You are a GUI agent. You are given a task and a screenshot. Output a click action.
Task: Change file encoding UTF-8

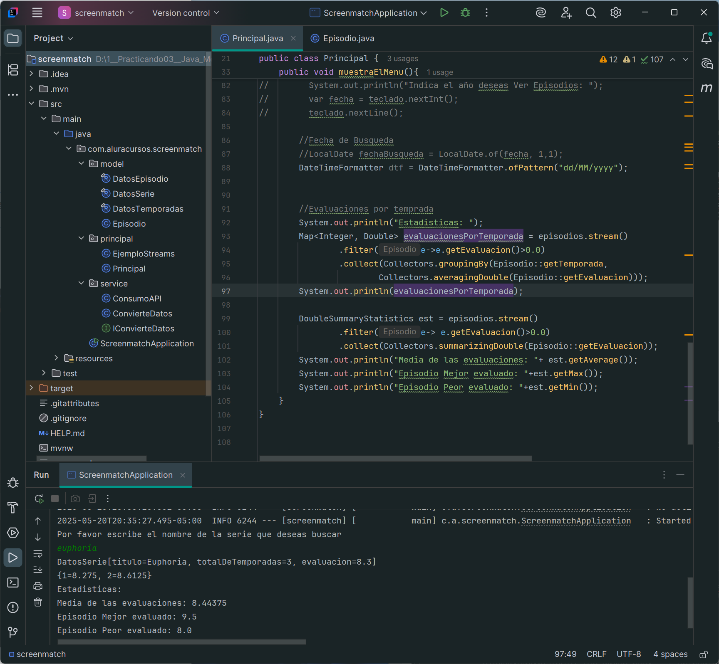629,654
